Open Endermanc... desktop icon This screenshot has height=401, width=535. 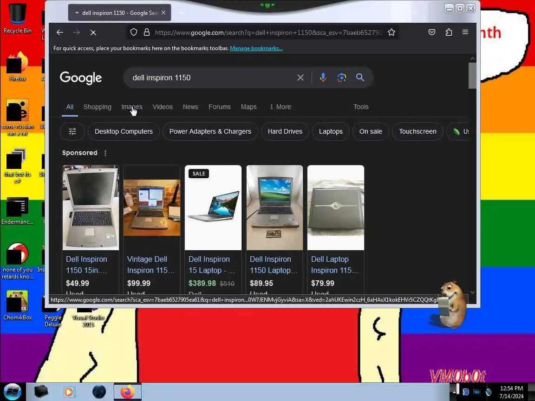[x=17, y=211]
